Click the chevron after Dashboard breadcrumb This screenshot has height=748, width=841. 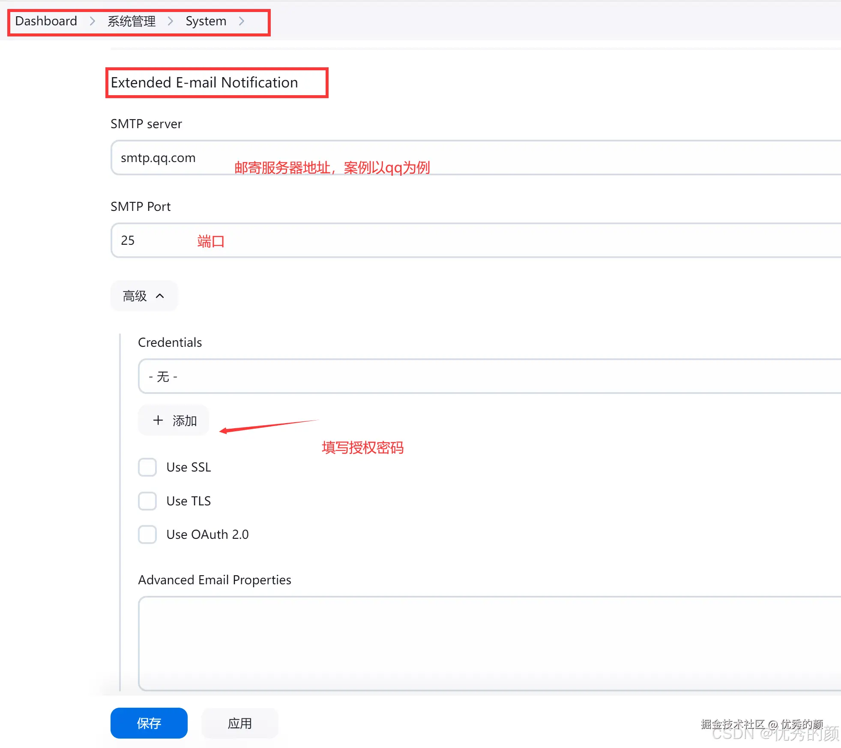92,21
